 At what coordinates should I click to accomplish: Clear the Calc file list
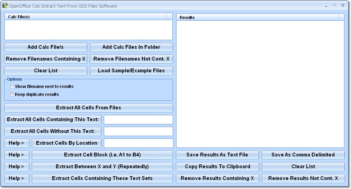pos(46,71)
